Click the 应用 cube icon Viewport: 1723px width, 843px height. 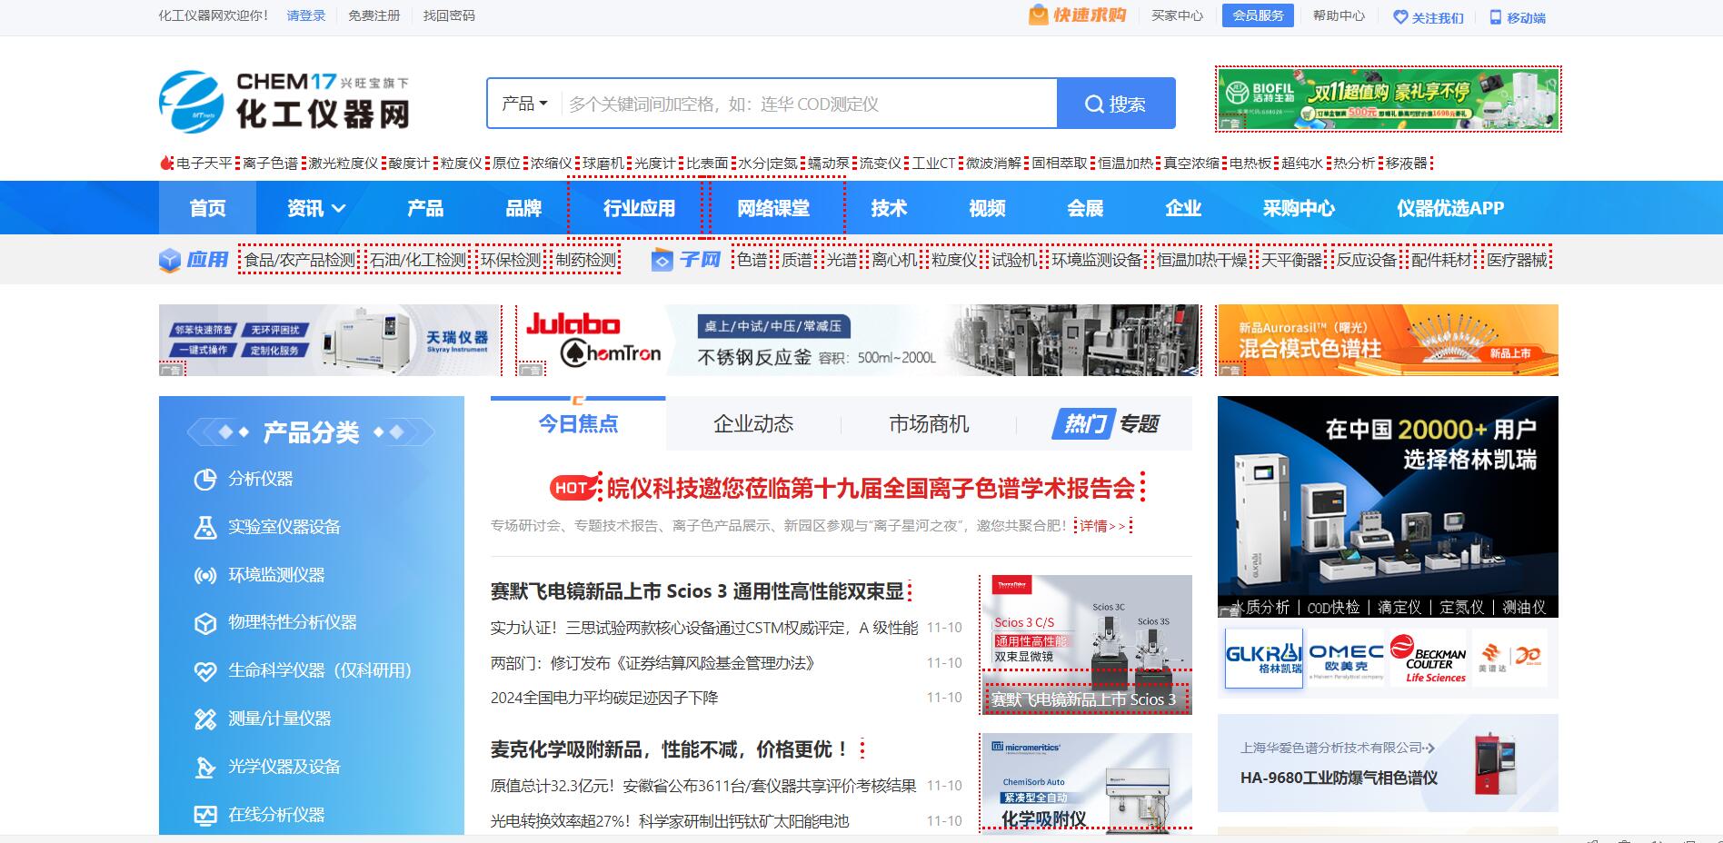[x=170, y=261]
